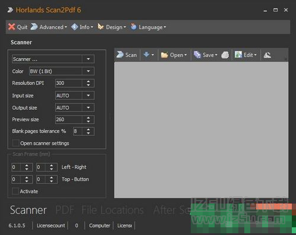
Task: Click the Design pencil icon
Action: 100,27
